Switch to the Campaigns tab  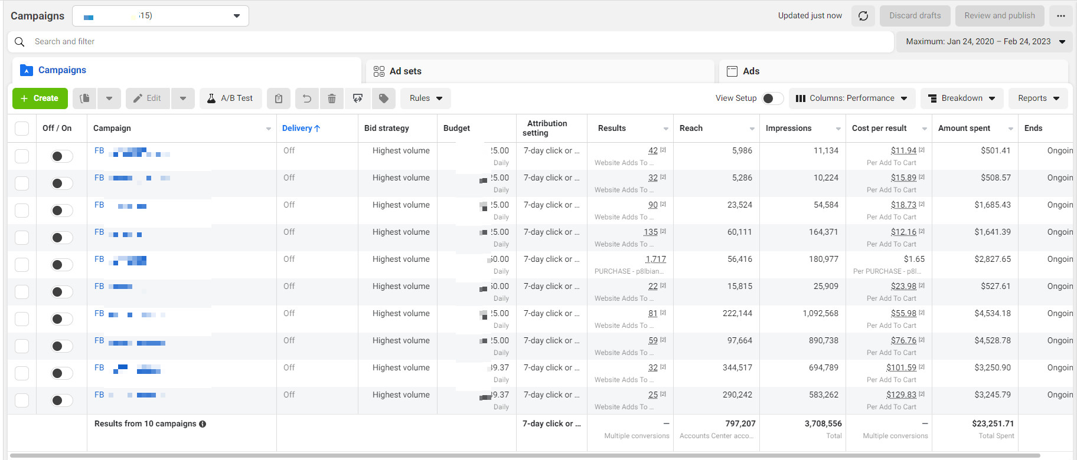click(x=187, y=71)
